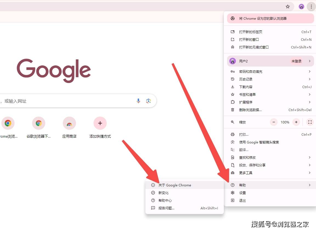
Task: Select 关于 Google Chrome in submenu
Action: pyautogui.click(x=185, y=185)
